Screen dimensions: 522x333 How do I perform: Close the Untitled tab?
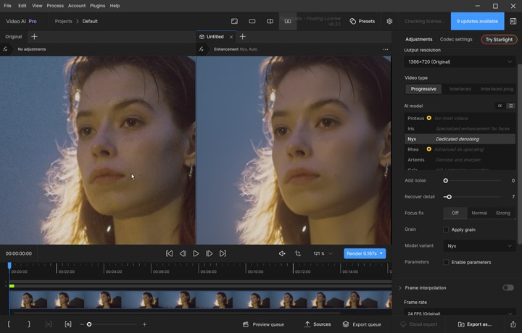231,37
